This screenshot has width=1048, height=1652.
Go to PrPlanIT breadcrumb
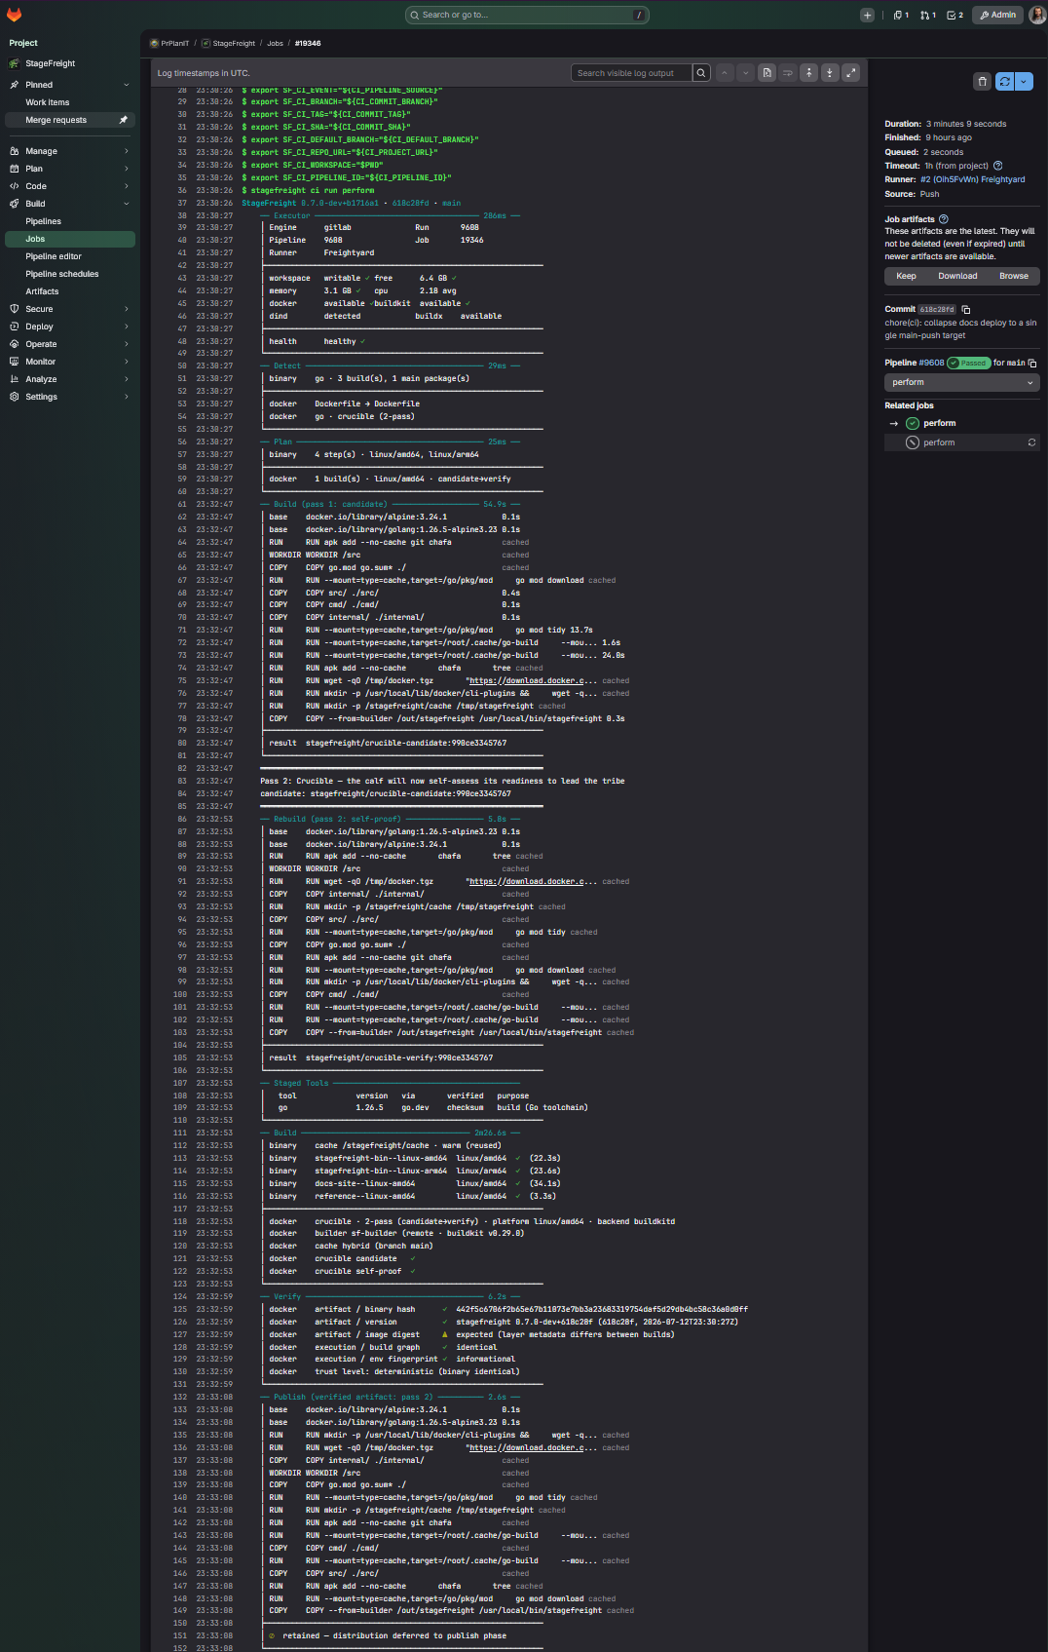coord(169,43)
